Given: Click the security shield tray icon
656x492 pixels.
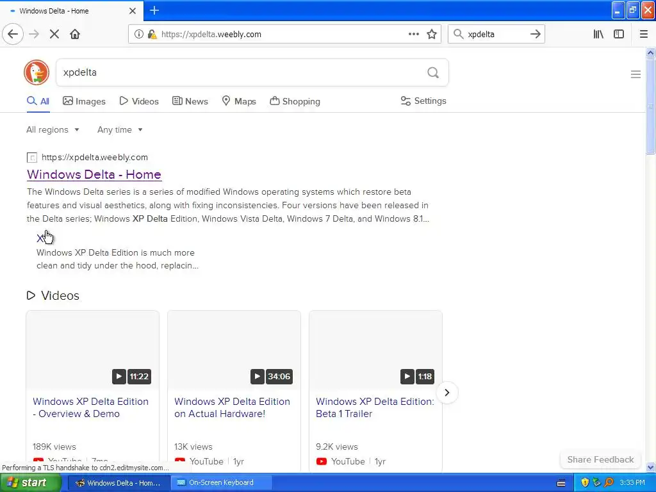Looking at the screenshot, I should click(x=585, y=483).
